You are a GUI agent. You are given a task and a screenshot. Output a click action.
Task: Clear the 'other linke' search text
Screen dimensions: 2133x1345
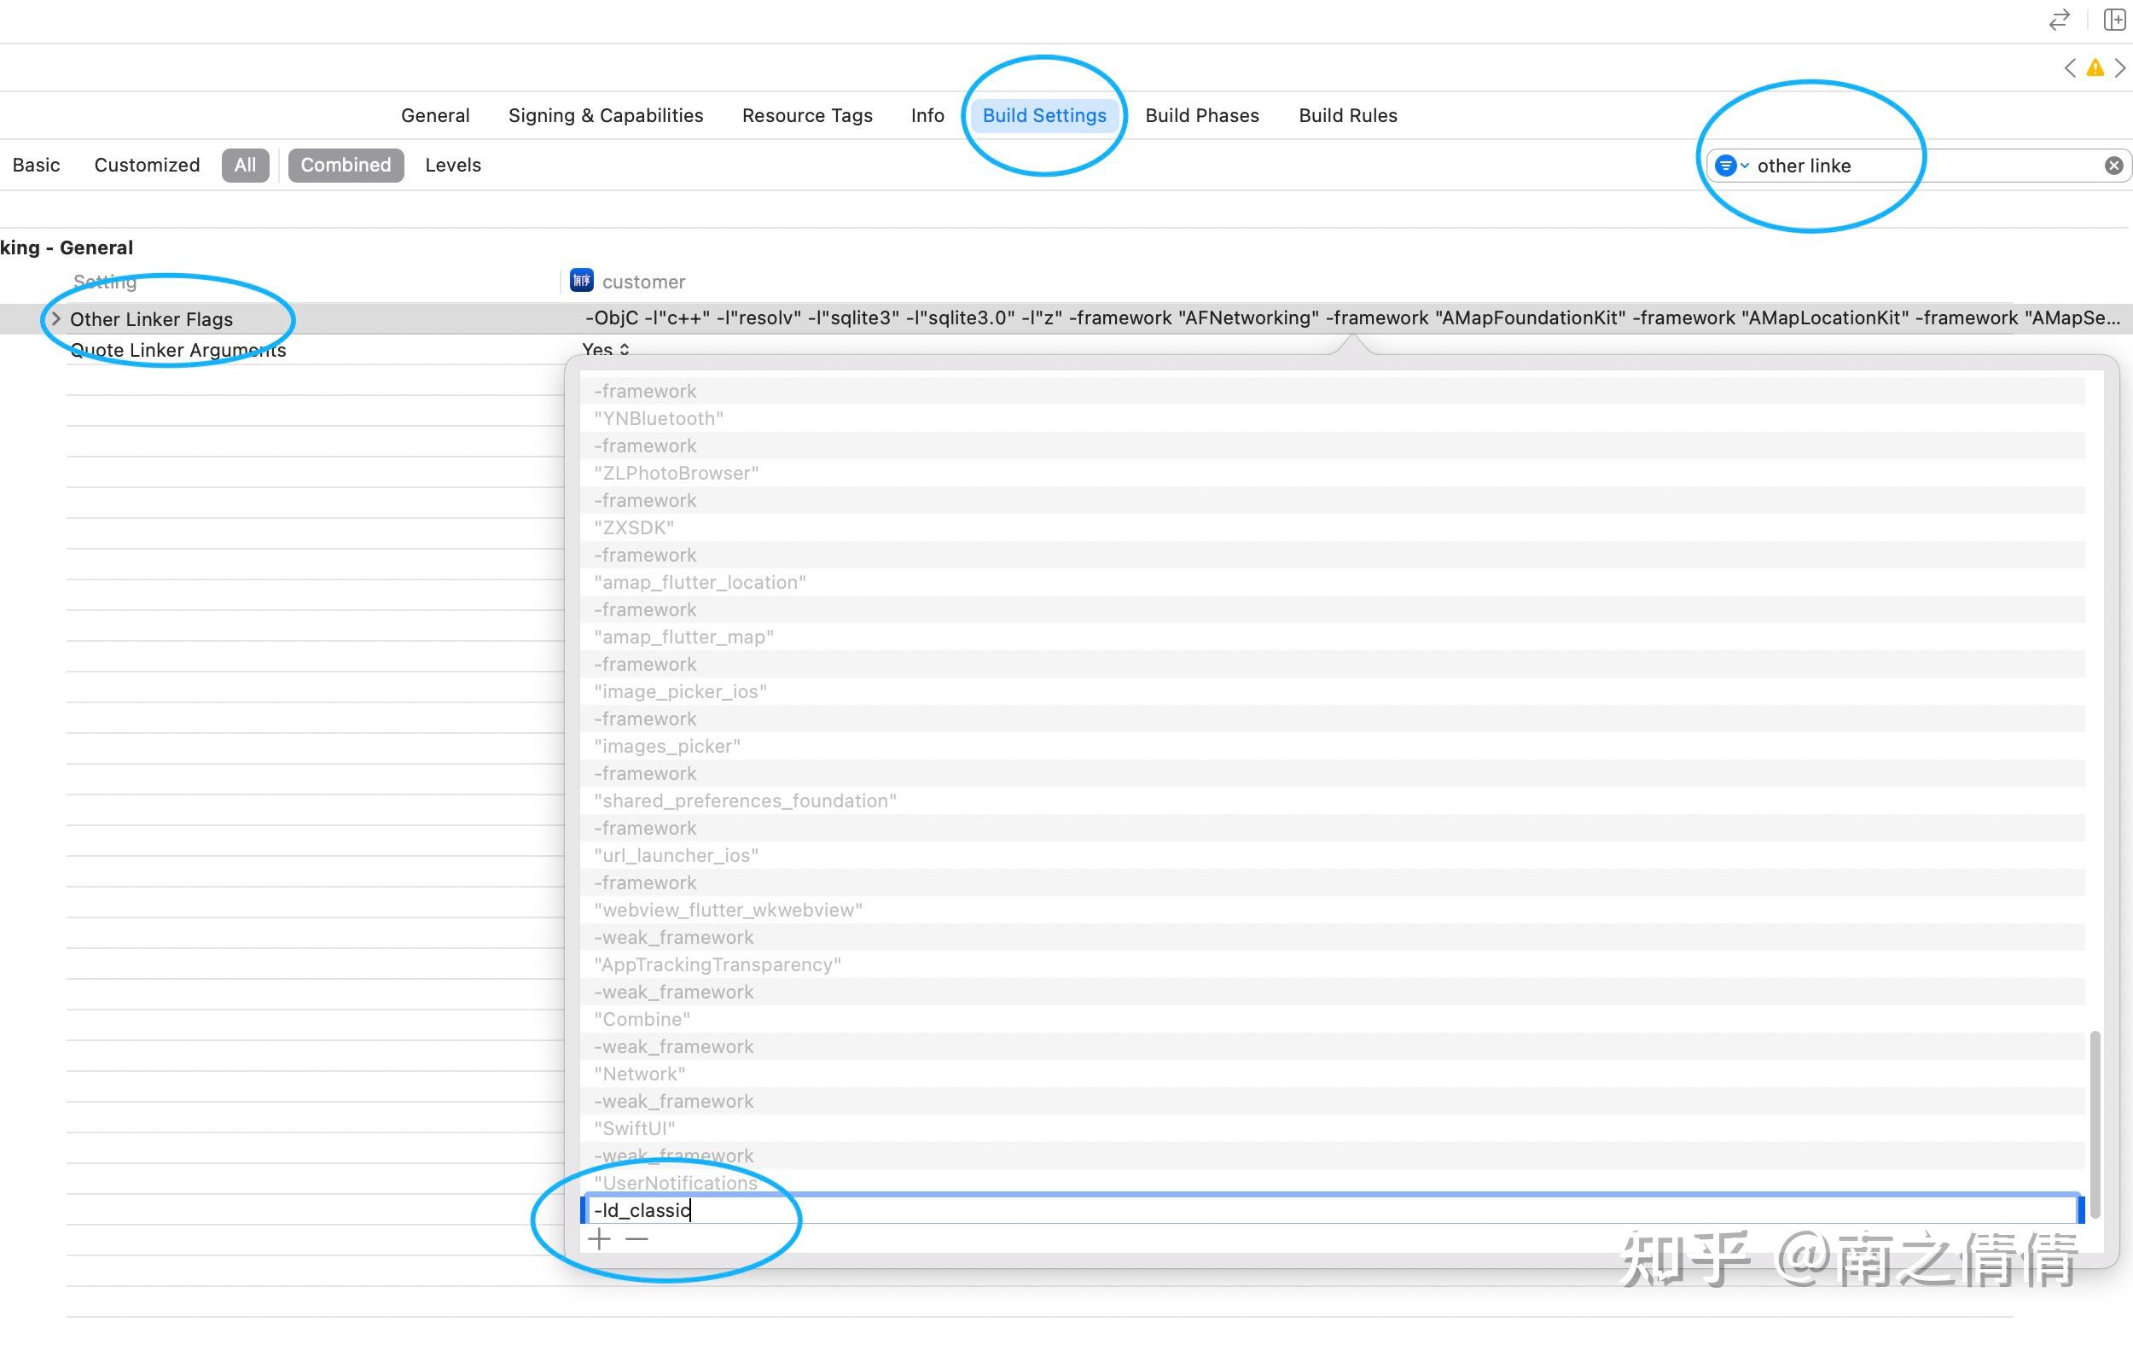tap(2114, 164)
